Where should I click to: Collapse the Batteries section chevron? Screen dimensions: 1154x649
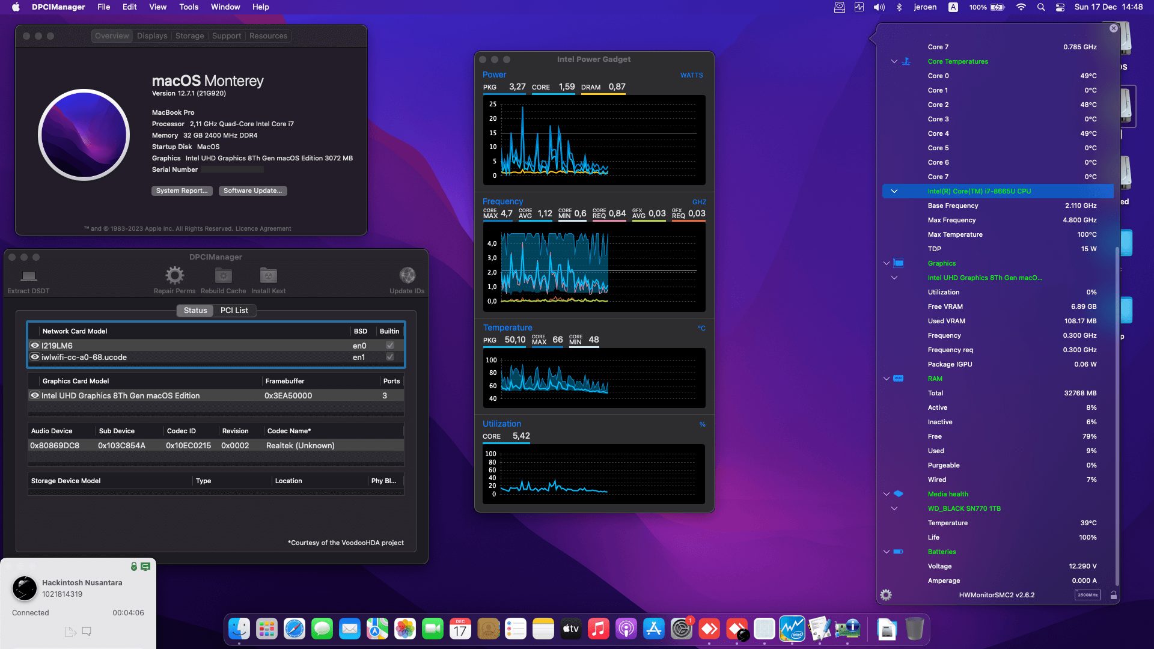pos(886,552)
